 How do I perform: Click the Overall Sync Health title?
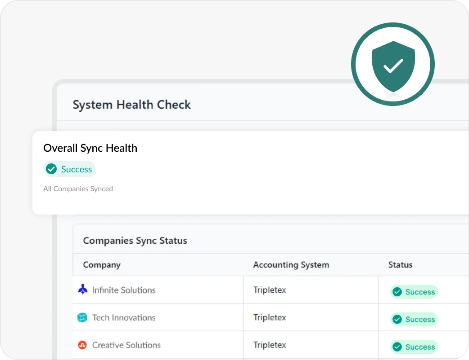[x=90, y=148]
